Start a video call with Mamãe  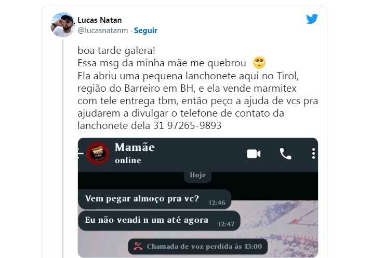pos(254,154)
